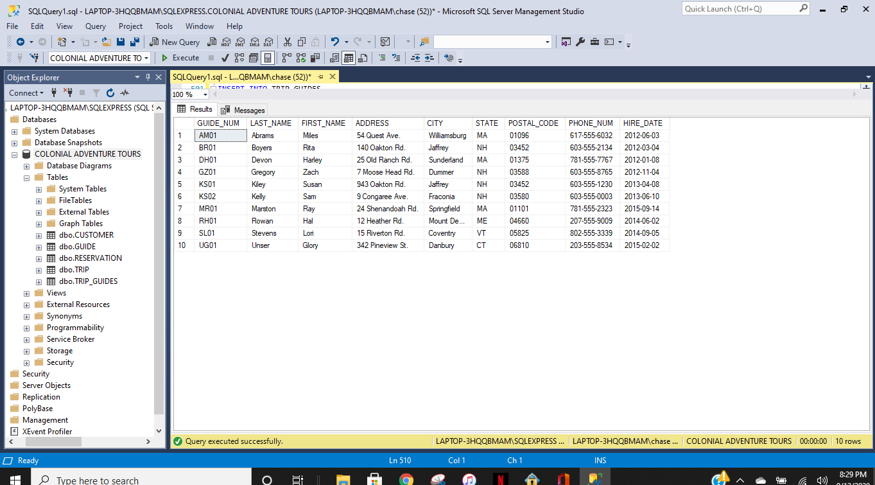Collapse the Tables folder
The height and width of the screenshot is (485, 875).
[26, 177]
